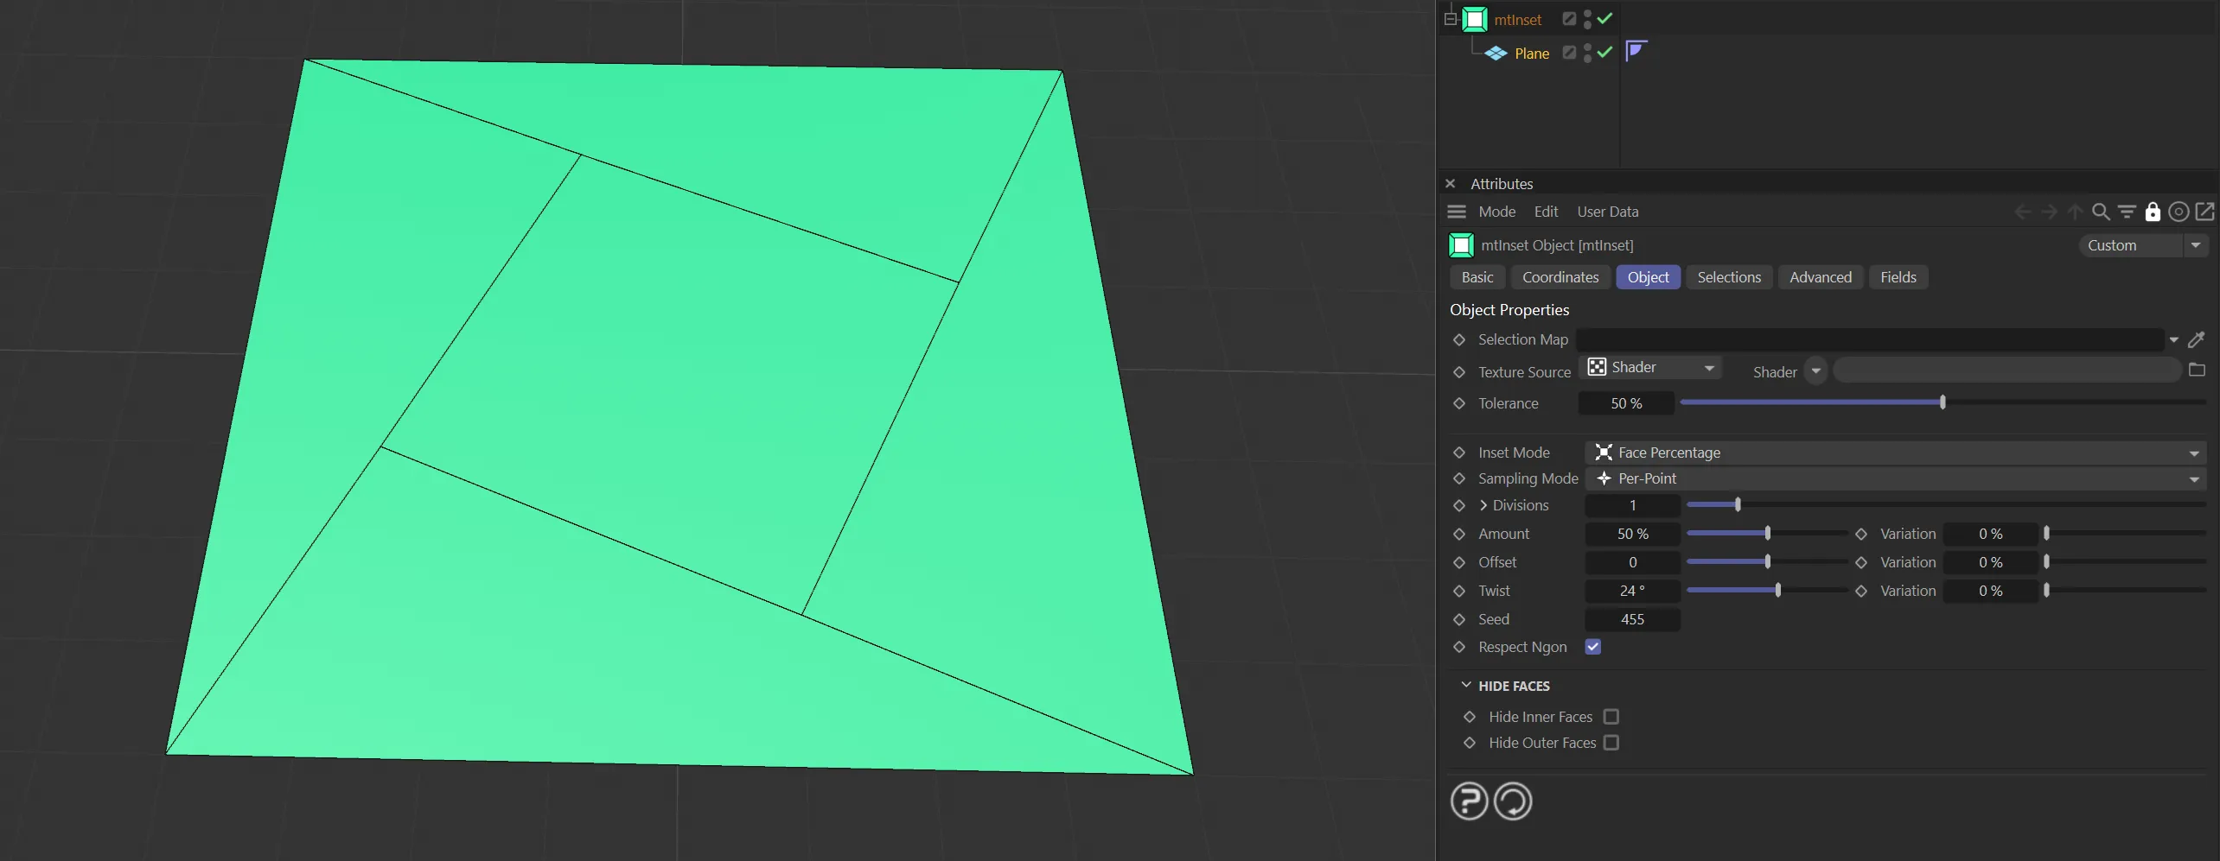Open the Sampling Mode dropdown
Screen dimensions: 2220x861
pyautogui.click(x=1895, y=478)
